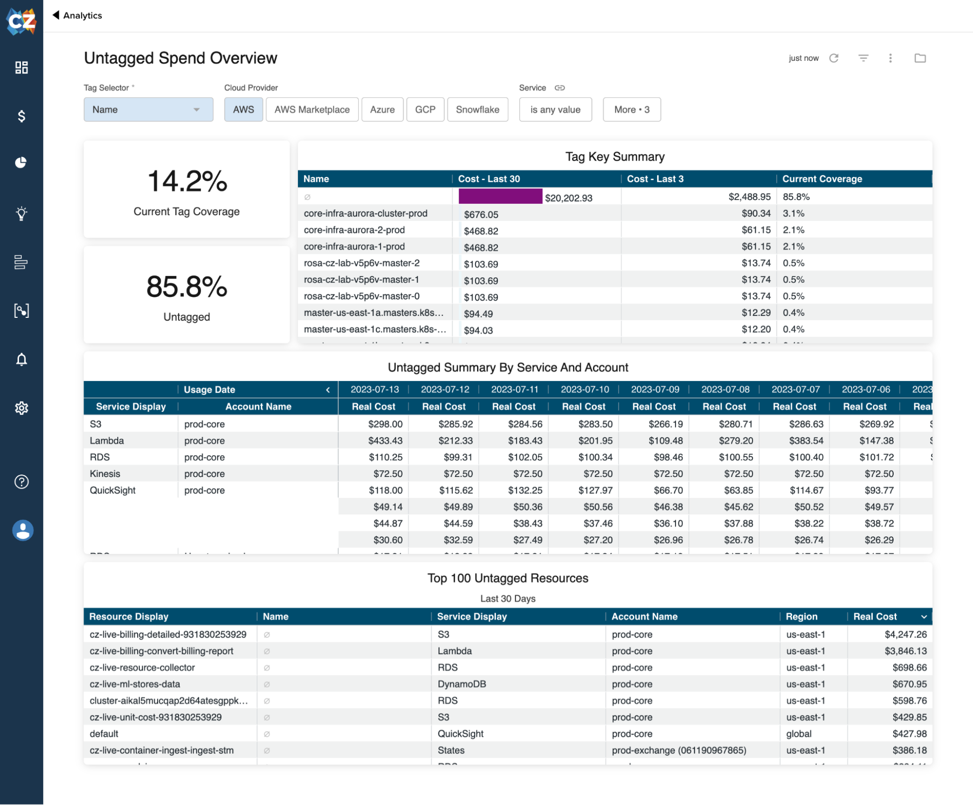973x805 pixels.
Task: Click cz-live-billing-detailed-931830253929 resource
Action: coord(168,634)
